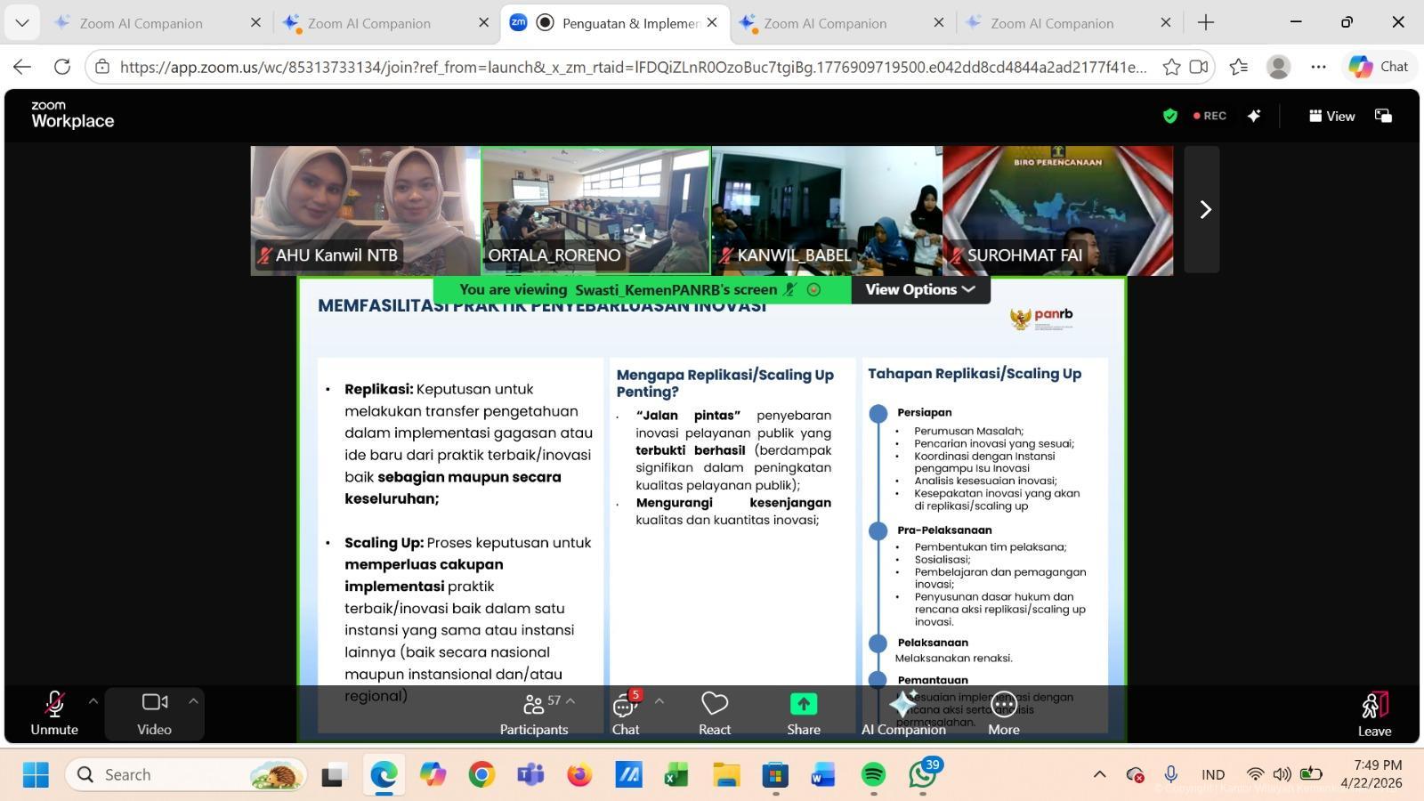
Task: Open AI Companion in meeting toolbar
Action: pyautogui.click(x=903, y=713)
